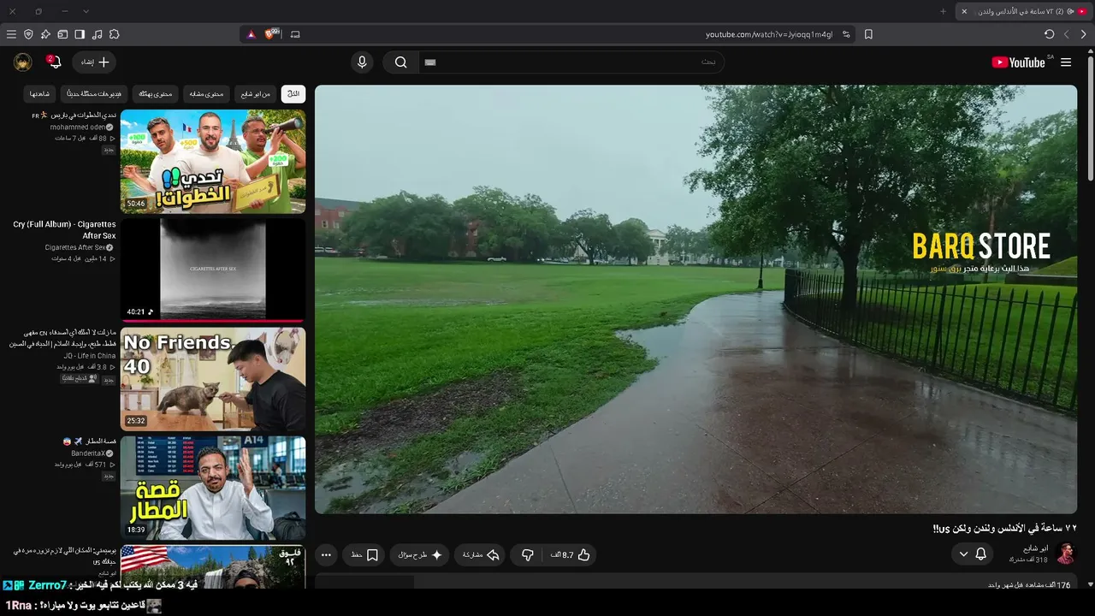Open the 'قصة المطار' video thumbnail

coord(213,488)
